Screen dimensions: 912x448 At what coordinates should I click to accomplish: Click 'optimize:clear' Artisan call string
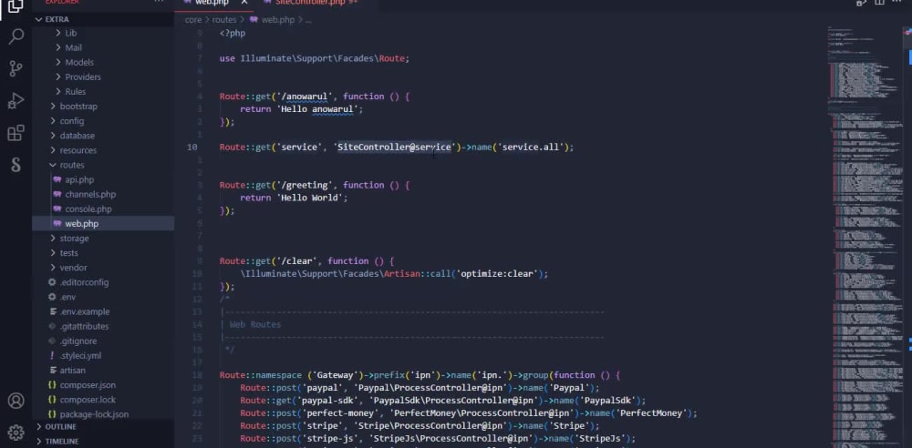(x=499, y=273)
